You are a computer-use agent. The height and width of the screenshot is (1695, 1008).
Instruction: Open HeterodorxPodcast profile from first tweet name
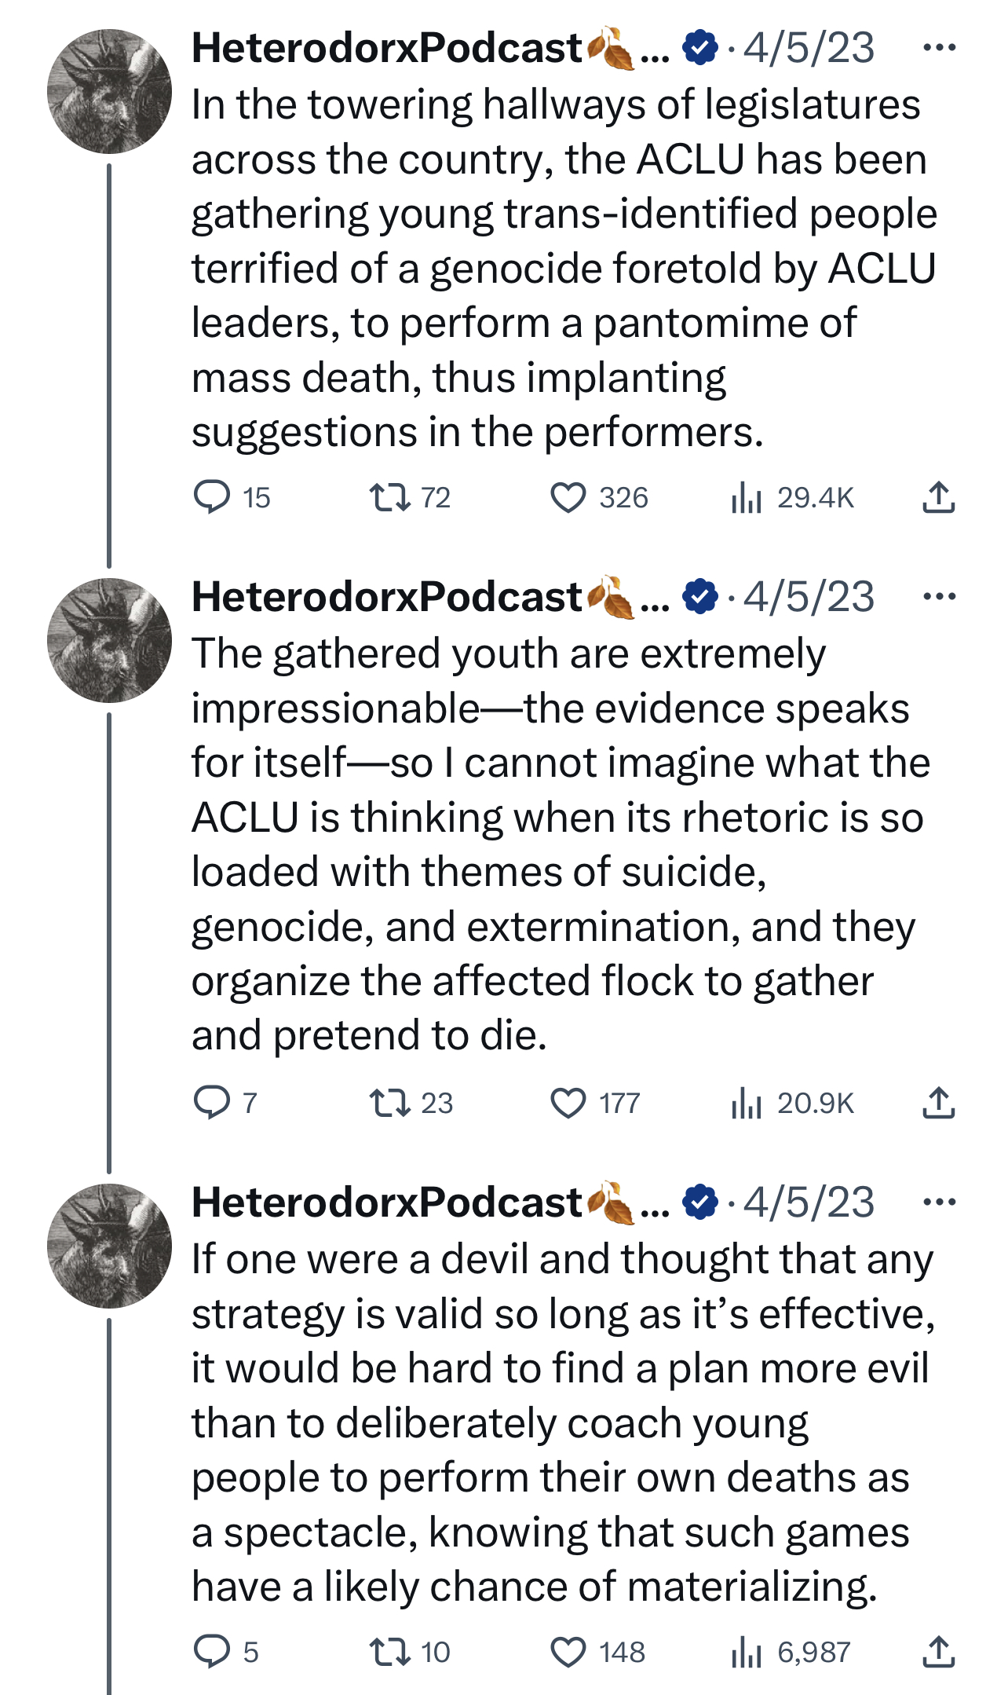click(x=386, y=48)
